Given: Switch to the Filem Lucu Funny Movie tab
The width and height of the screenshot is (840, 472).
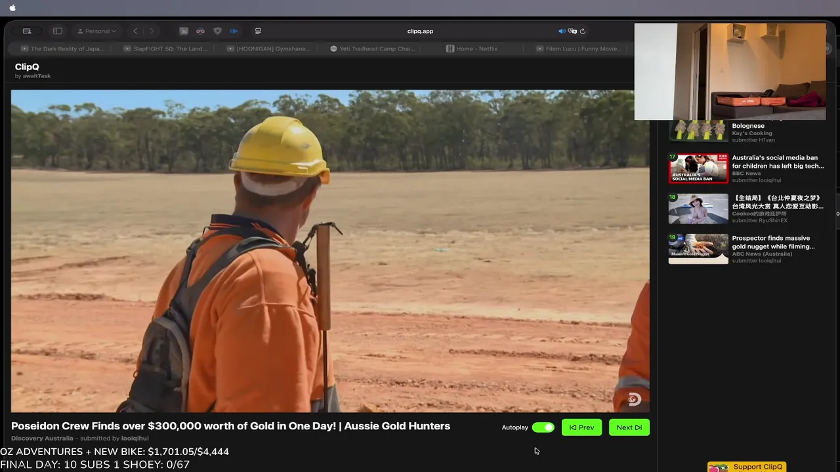Looking at the screenshot, I should tap(577, 49).
